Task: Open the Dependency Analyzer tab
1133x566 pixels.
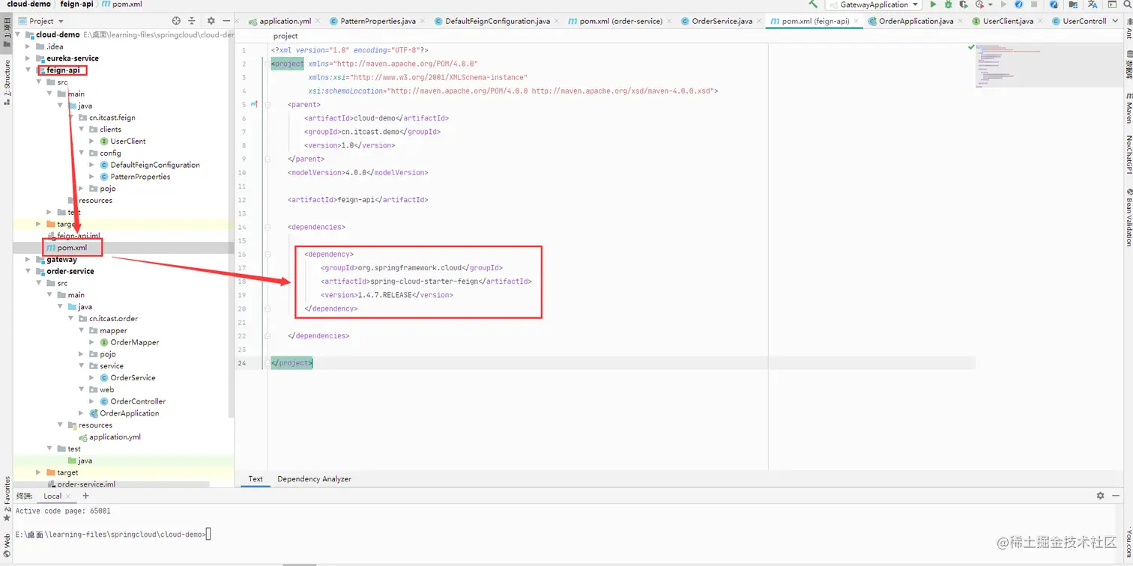Action: tap(314, 479)
